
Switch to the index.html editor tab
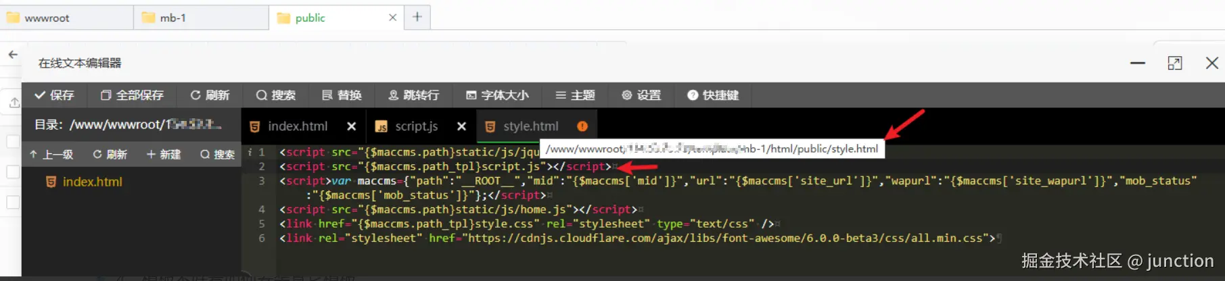coord(298,126)
